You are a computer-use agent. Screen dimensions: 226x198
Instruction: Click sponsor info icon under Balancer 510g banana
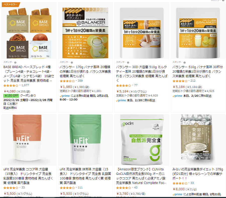pyautogui.click(x=185, y=63)
